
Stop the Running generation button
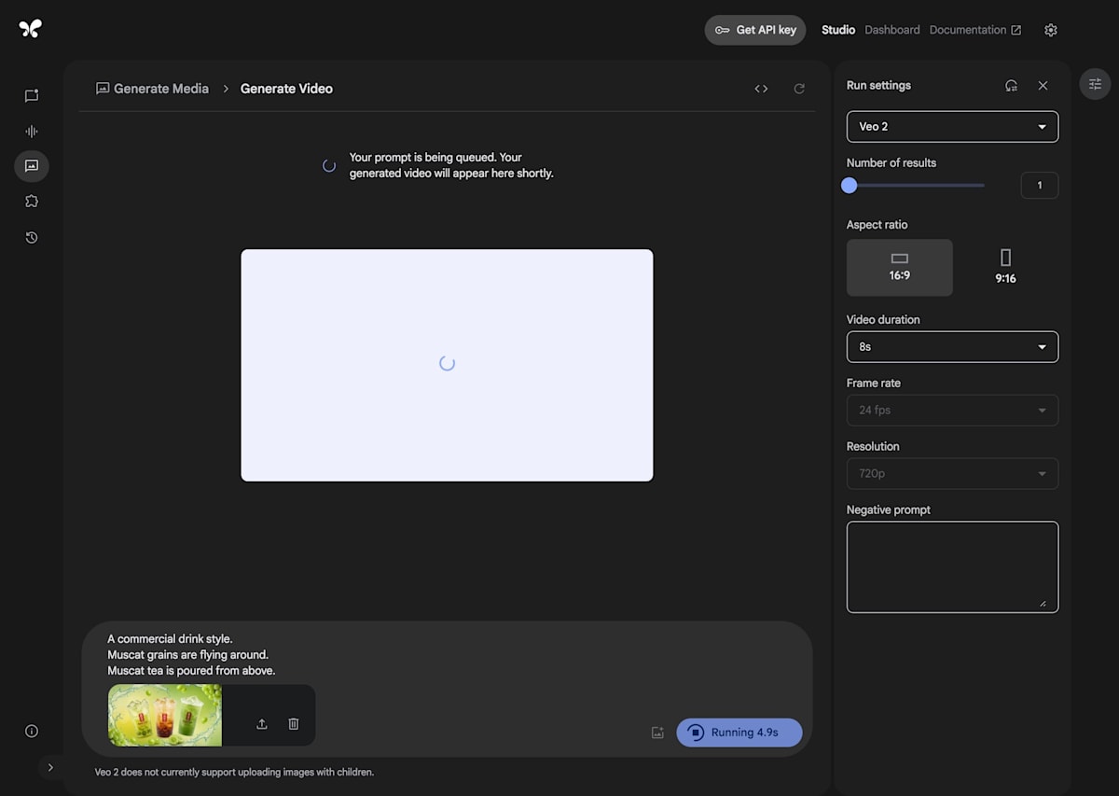tap(739, 733)
